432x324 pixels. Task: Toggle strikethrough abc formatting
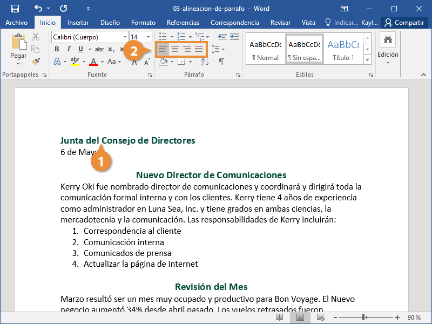pyautogui.click(x=99, y=49)
